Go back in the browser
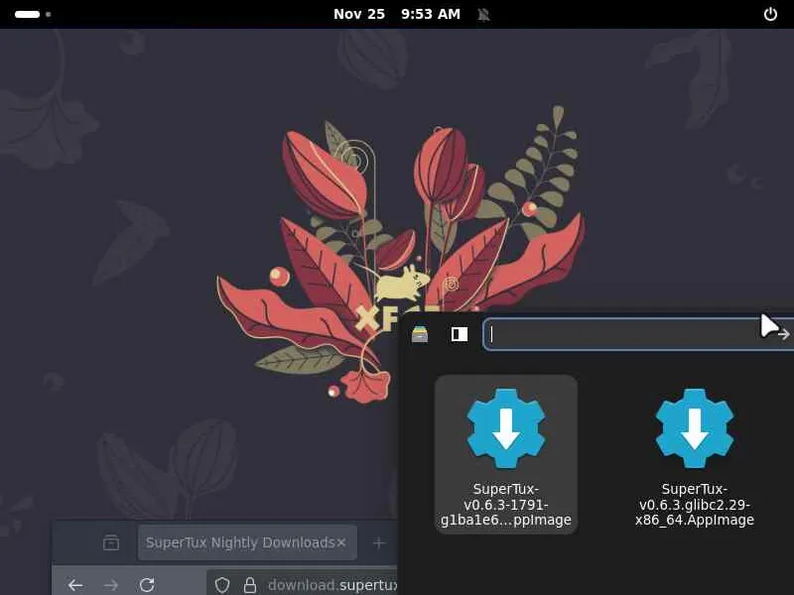The width and height of the screenshot is (794, 595). 75,585
